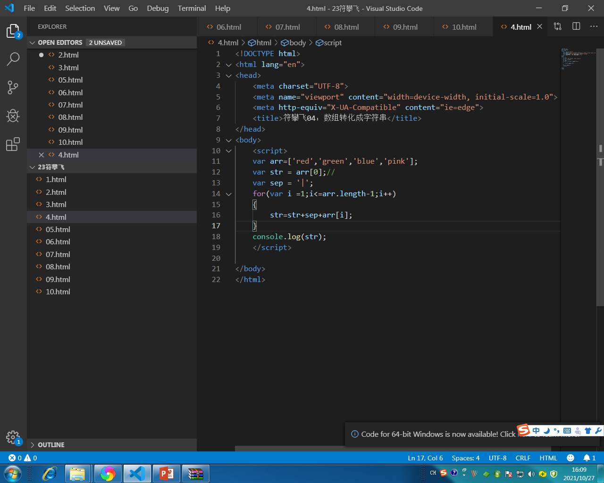Open the Selection menu
Image resolution: width=604 pixels, height=483 pixels.
80,8
